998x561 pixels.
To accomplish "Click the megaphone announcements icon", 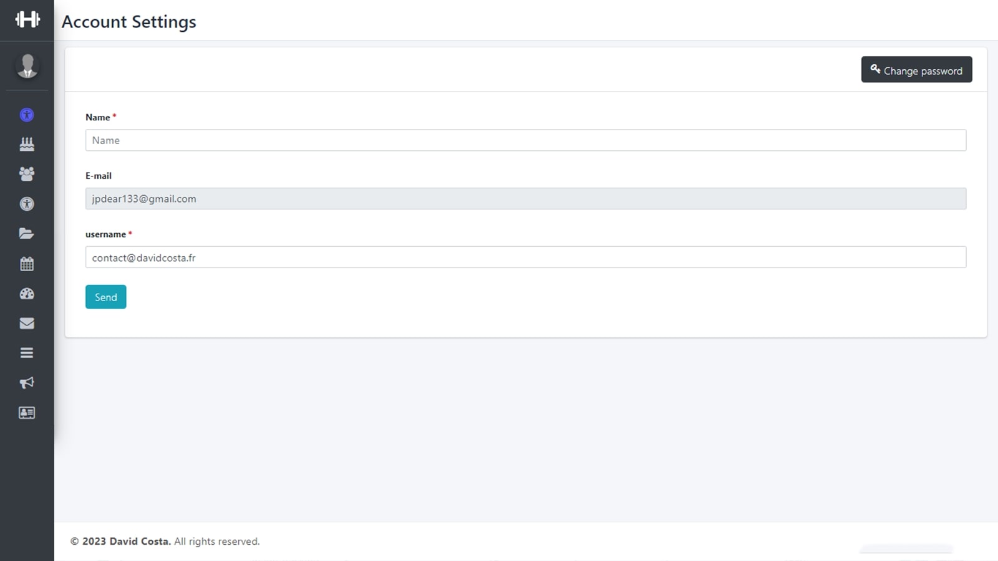I will (27, 383).
